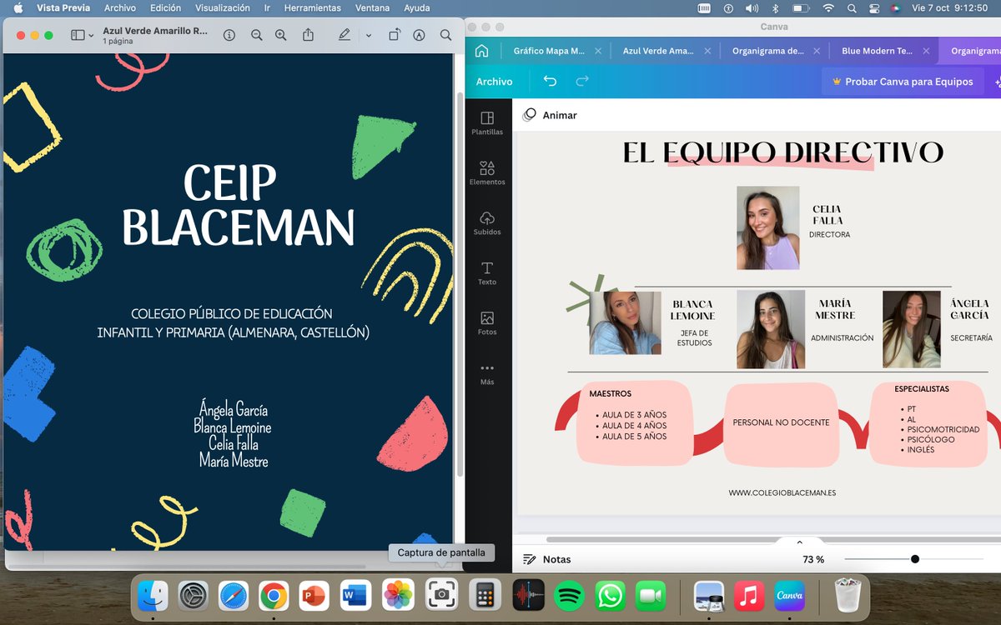Launch PowerPoint from the Dock
Image resolution: width=1001 pixels, height=625 pixels.
314,596
